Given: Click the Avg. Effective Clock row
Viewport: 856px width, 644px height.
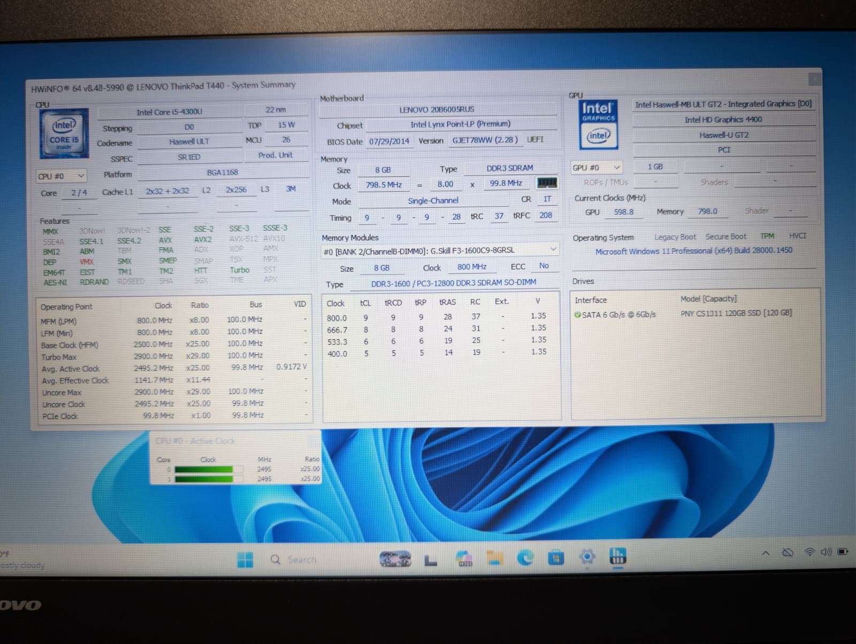Looking at the screenshot, I should pos(174,380).
